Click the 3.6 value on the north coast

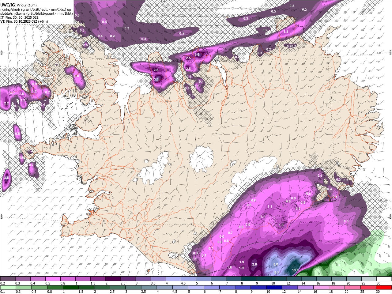click(x=197, y=55)
